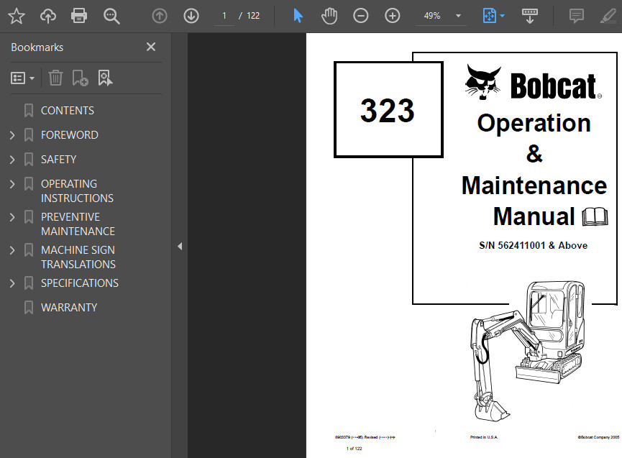The width and height of the screenshot is (622, 458).
Task: Jump to the SAFETY bookmark
Action: [58, 160]
